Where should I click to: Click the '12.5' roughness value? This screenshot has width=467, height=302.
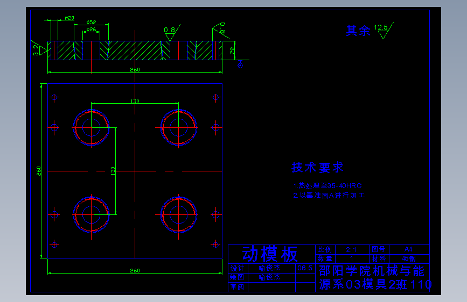click(380, 27)
